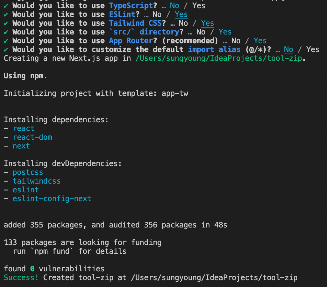The height and width of the screenshot is (287, 327).
Task: Click the green checkmark on src/ directory line
Action: [x=6, y=32]
